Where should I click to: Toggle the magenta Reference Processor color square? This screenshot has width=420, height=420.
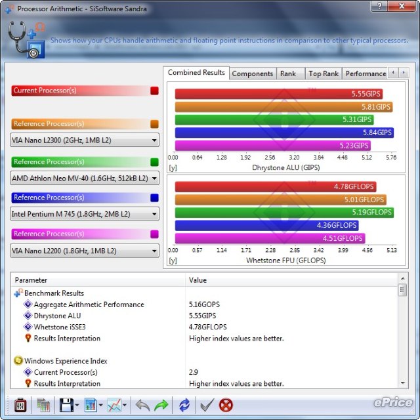(154, 234)
